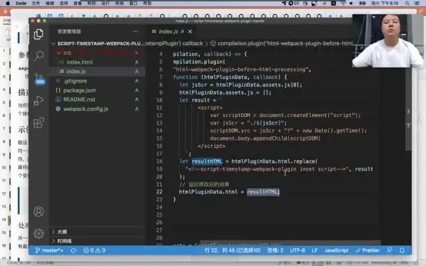Image resolution: width=426 pixels, height=266 pixels.
Task: Click the highlighted resultHTML on line 18
Action: click(x=207, y=162)
